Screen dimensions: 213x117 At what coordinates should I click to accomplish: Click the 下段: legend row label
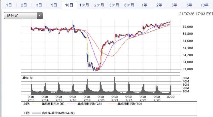point(27,113)
